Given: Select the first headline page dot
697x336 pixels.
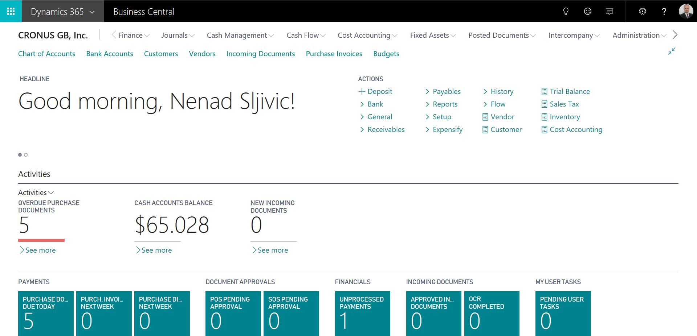Looking at the screenshot, I should pyautogui.click(x=20, y=155).
